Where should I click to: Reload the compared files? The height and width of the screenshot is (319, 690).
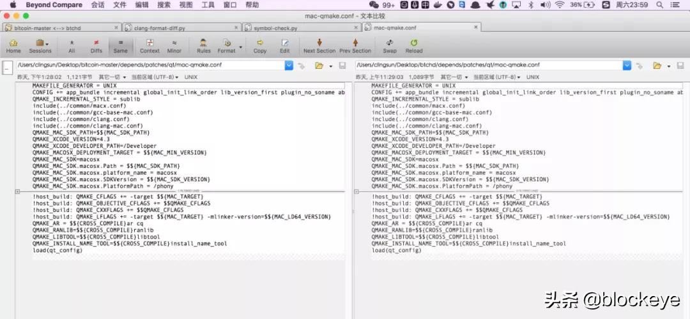pos(413,46)
